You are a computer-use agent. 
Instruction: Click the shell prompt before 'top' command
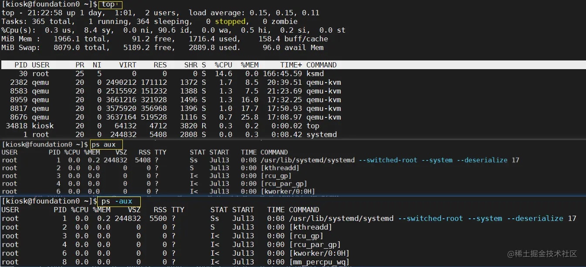pos(50,4)
